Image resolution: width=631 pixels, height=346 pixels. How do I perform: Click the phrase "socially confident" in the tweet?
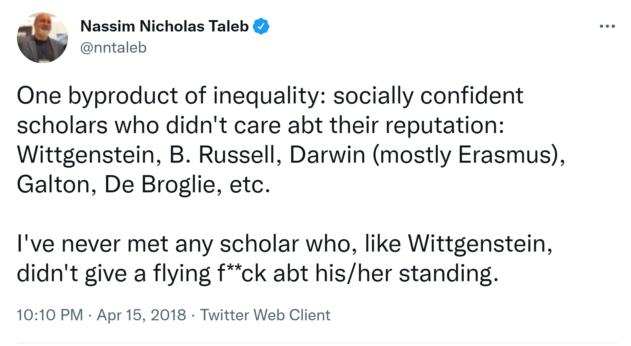pyautogui.click(x=428, y=96)
